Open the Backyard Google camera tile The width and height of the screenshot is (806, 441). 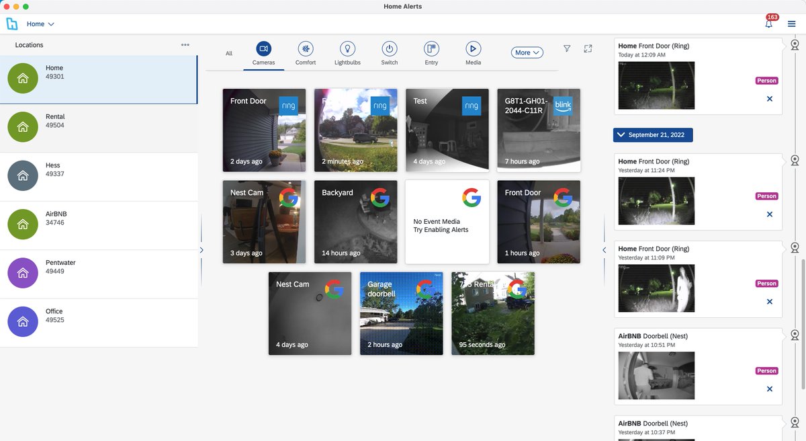[355, 222]
